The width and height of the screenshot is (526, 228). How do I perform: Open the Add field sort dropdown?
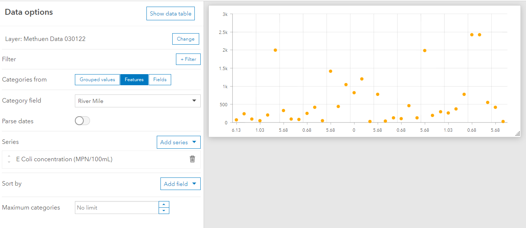coord(180,184)
